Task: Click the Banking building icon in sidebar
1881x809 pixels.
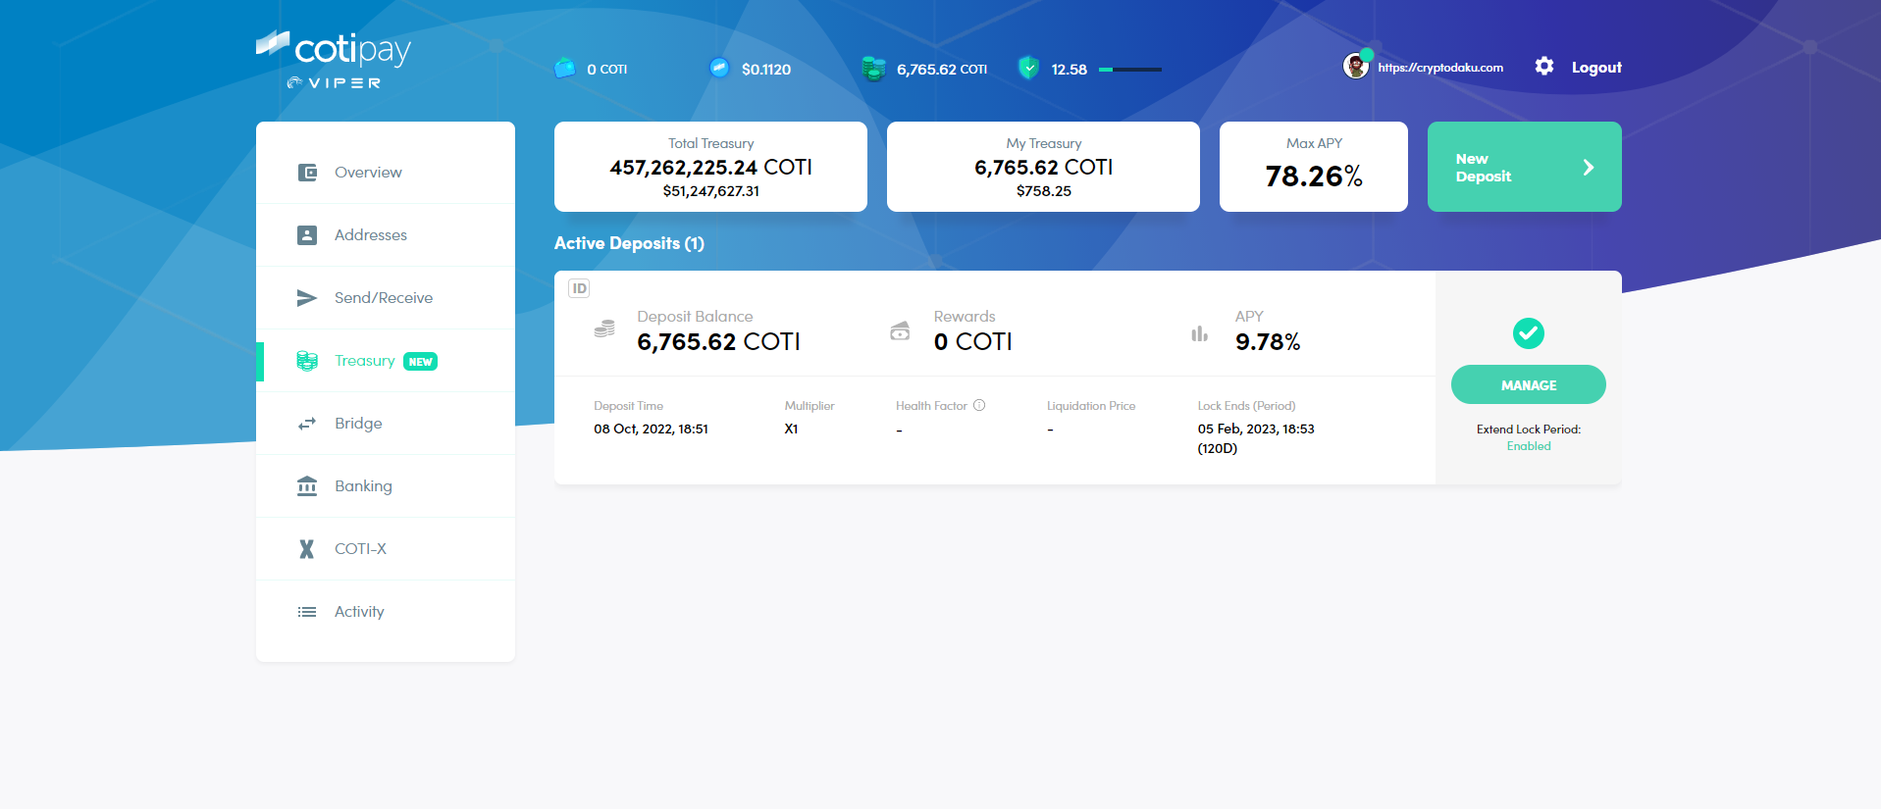Action: tap(307, 486)
